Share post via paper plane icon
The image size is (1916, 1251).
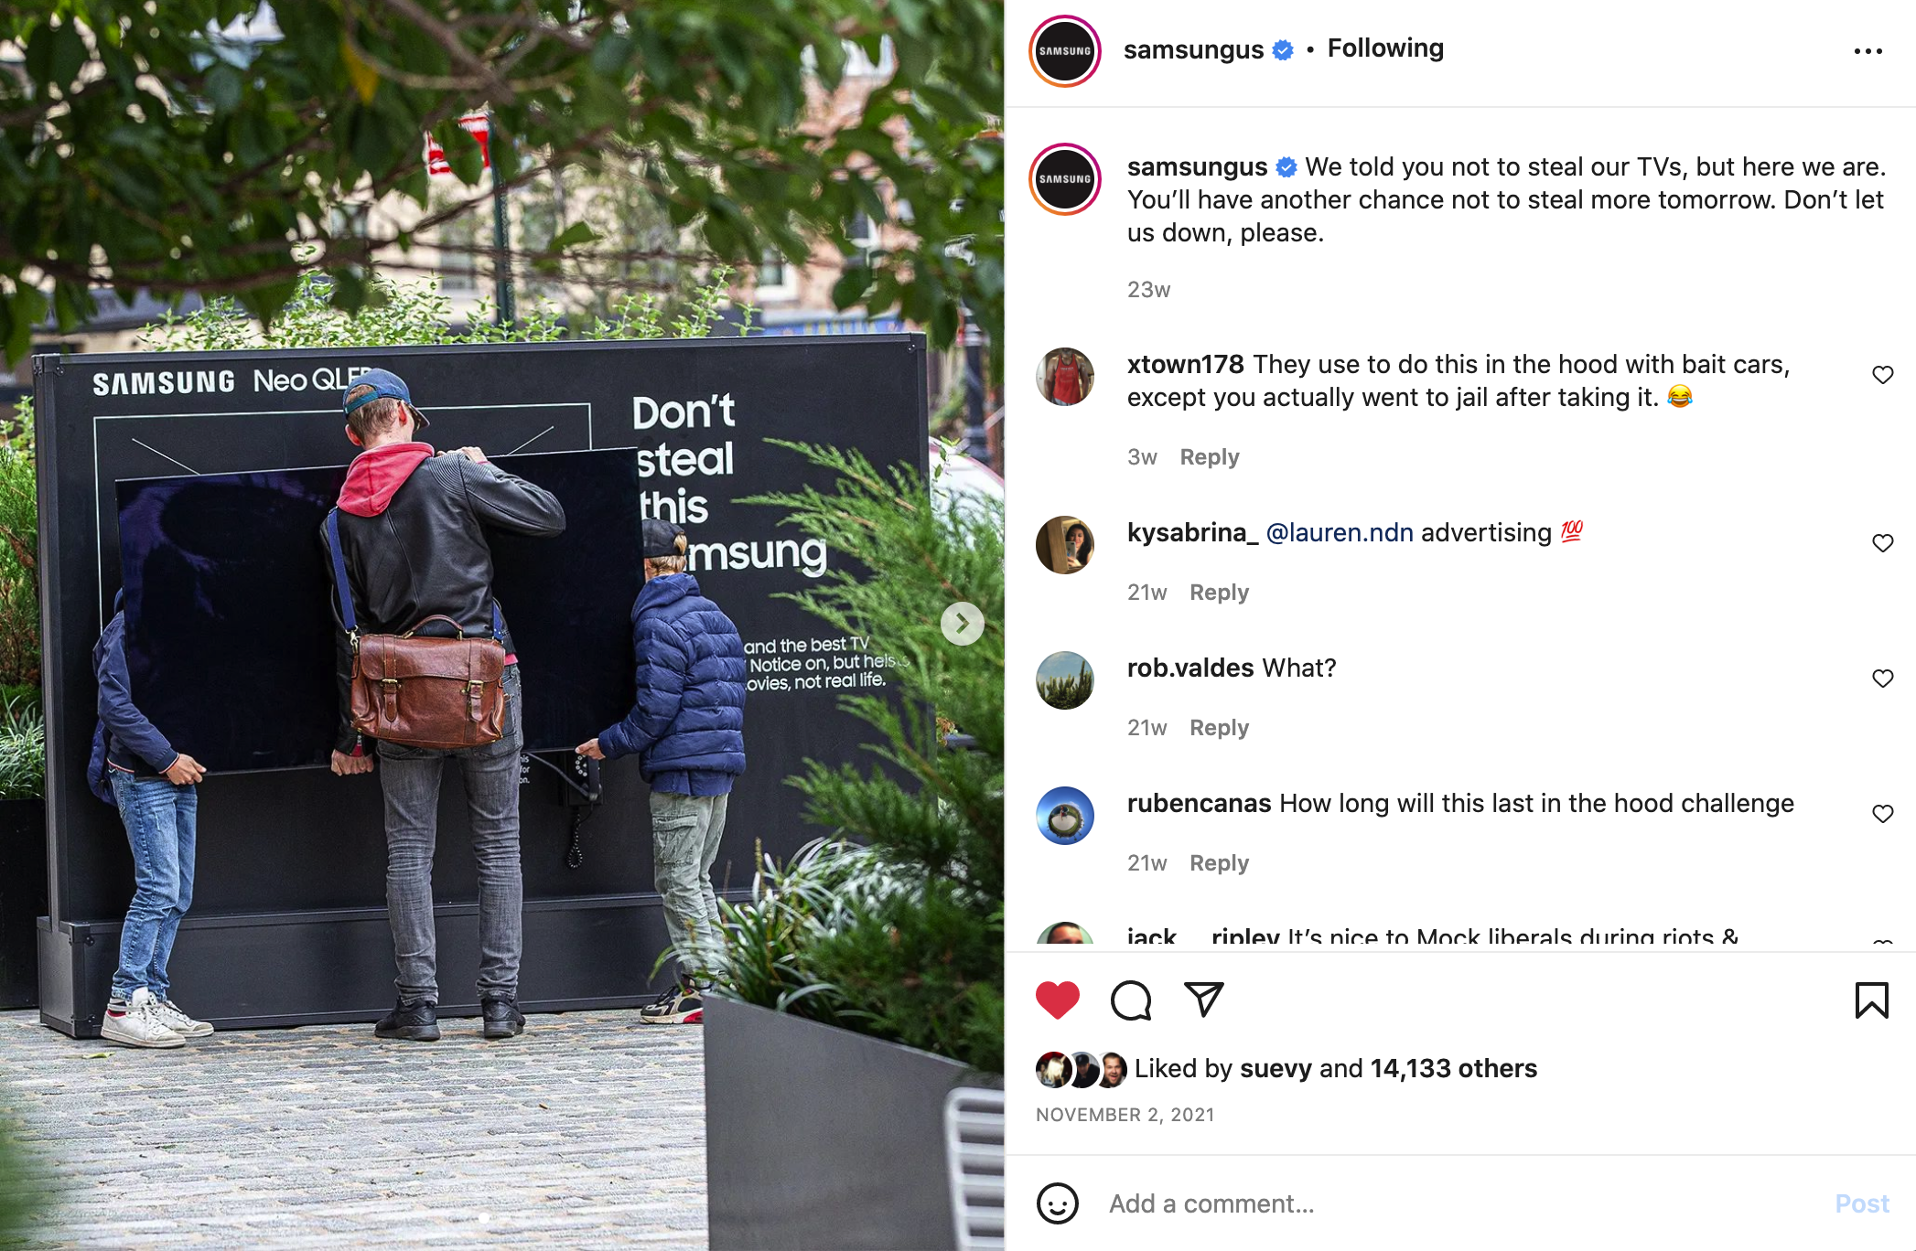click(x=1204, y=999)
